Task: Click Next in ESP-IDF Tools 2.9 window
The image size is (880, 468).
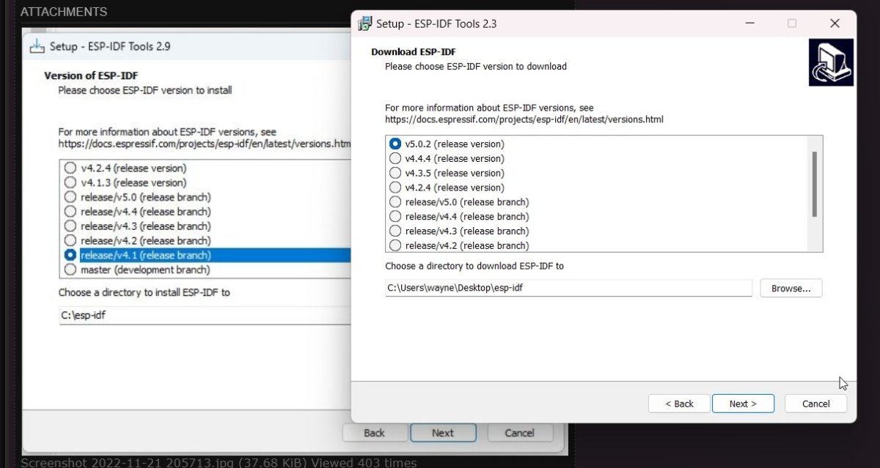Action: pos(443,433)
